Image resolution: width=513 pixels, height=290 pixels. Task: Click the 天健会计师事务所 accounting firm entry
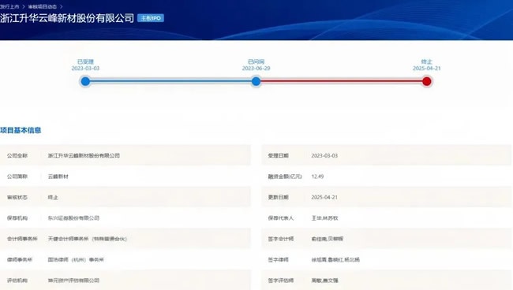click(x=88, y=239)
